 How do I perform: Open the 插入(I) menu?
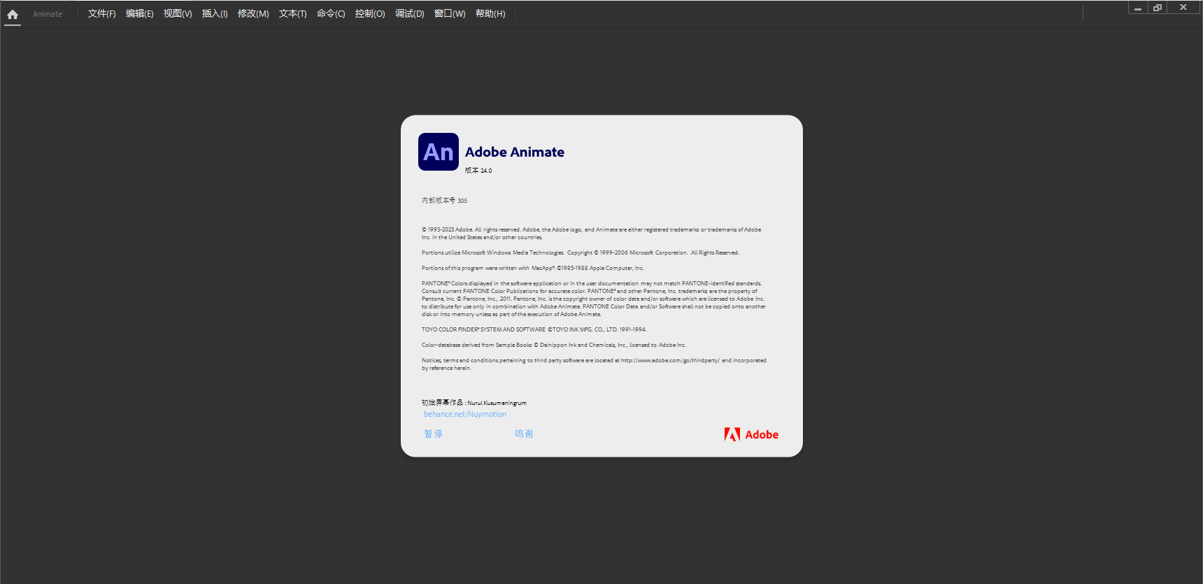(215, 14)
